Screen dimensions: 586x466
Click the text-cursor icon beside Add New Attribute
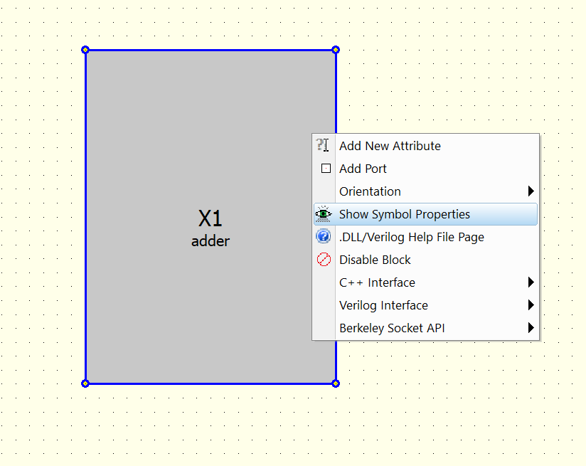(323, 146)
